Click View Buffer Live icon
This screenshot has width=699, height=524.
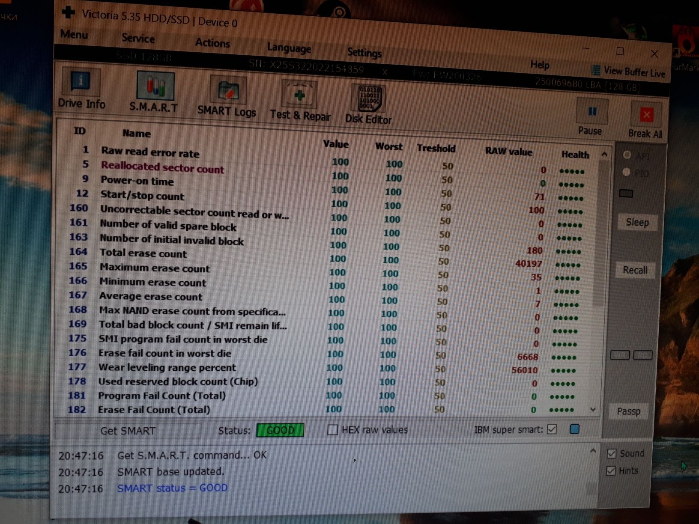pos(595,70)
